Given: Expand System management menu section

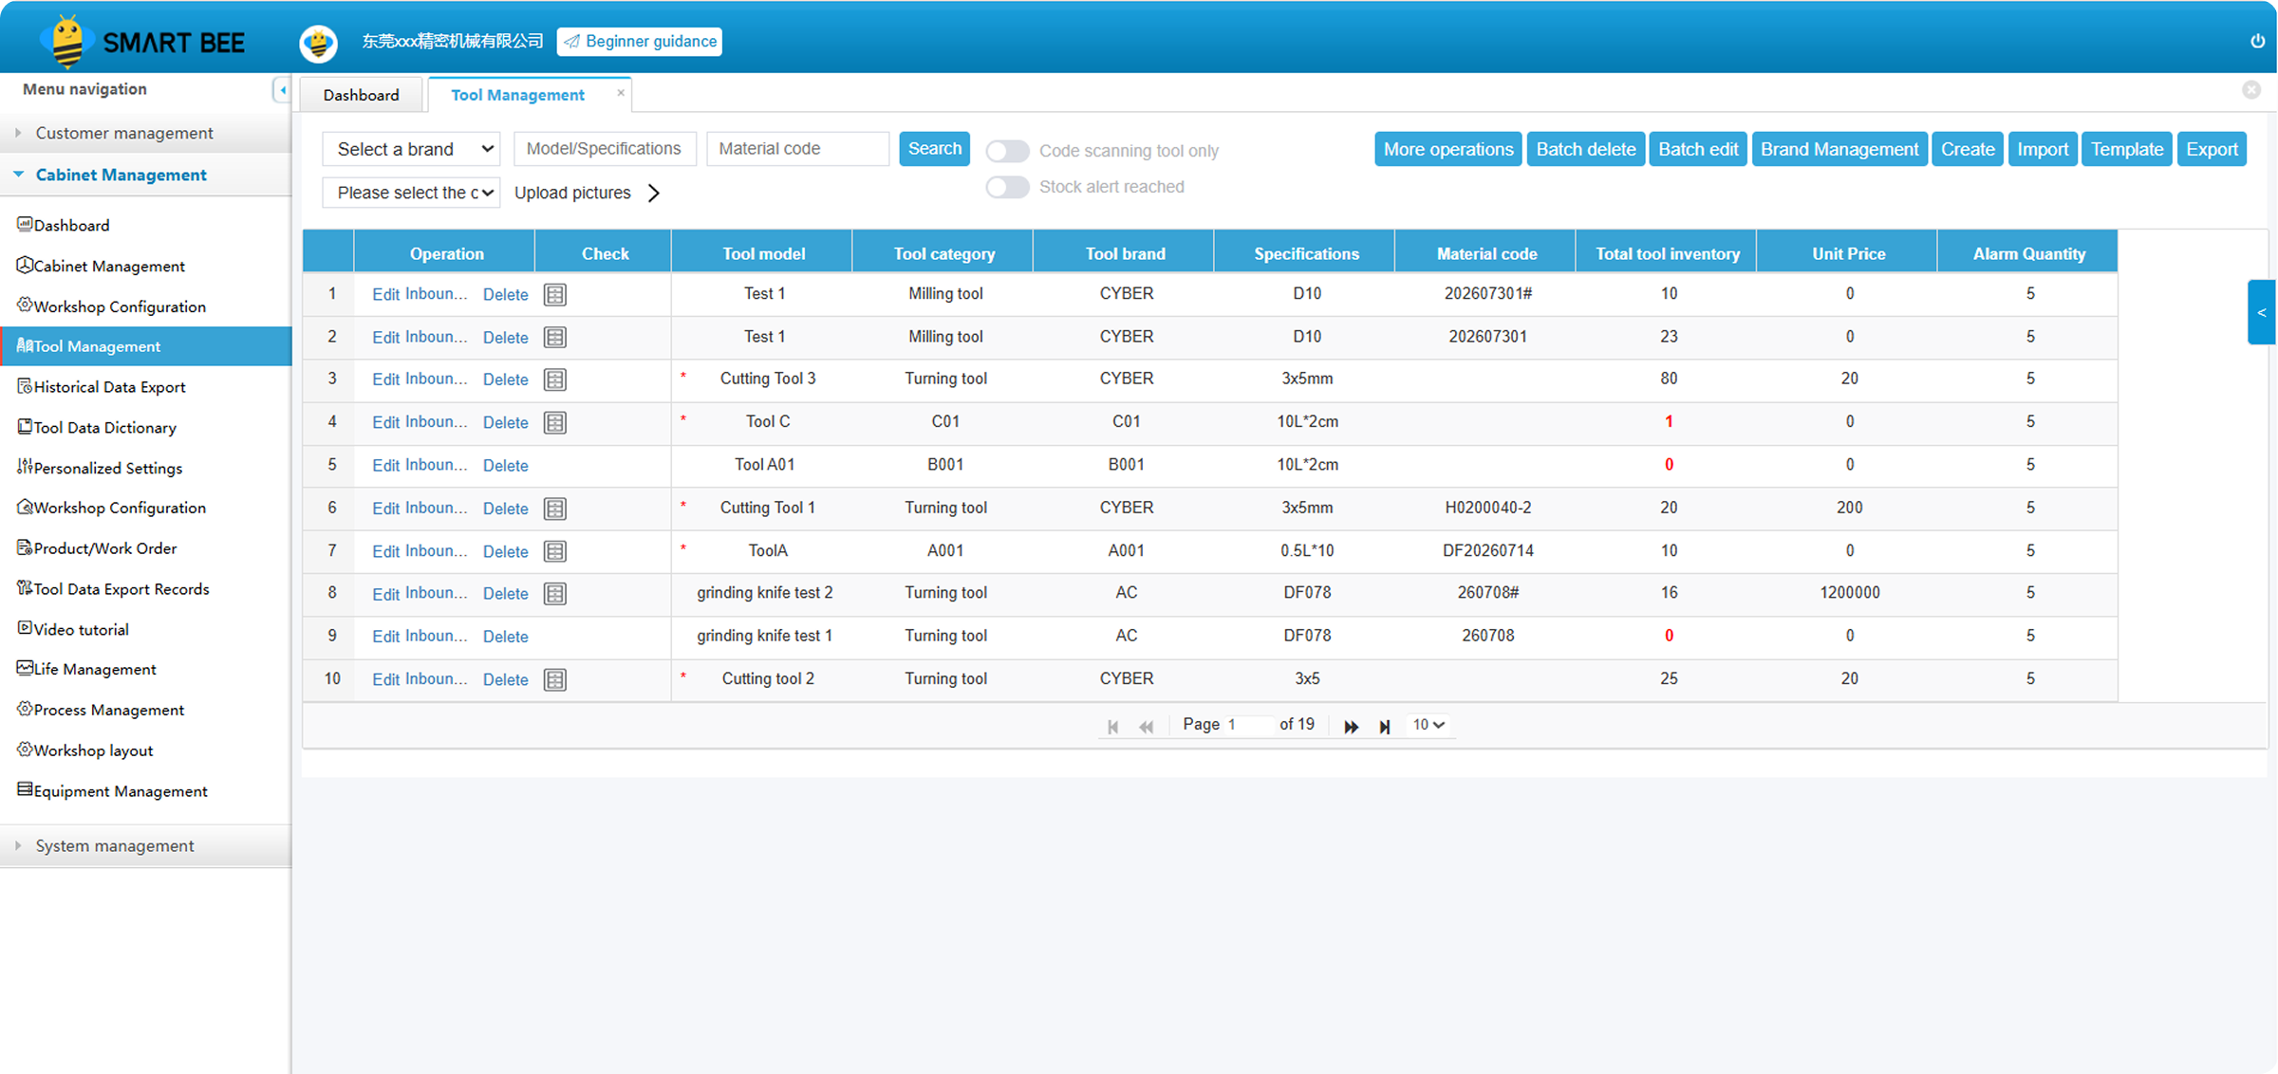Looking at the screenshot, I should [145, 845].
